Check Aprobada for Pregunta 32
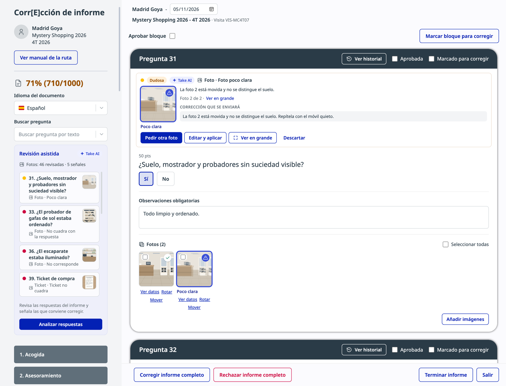The image size is (506, 386). 395,350
